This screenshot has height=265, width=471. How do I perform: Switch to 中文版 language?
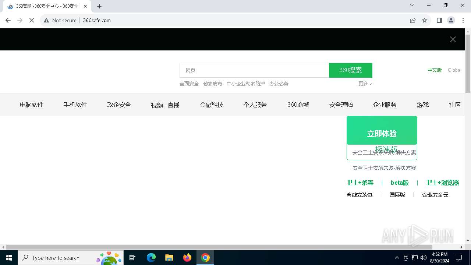[435, 70]
